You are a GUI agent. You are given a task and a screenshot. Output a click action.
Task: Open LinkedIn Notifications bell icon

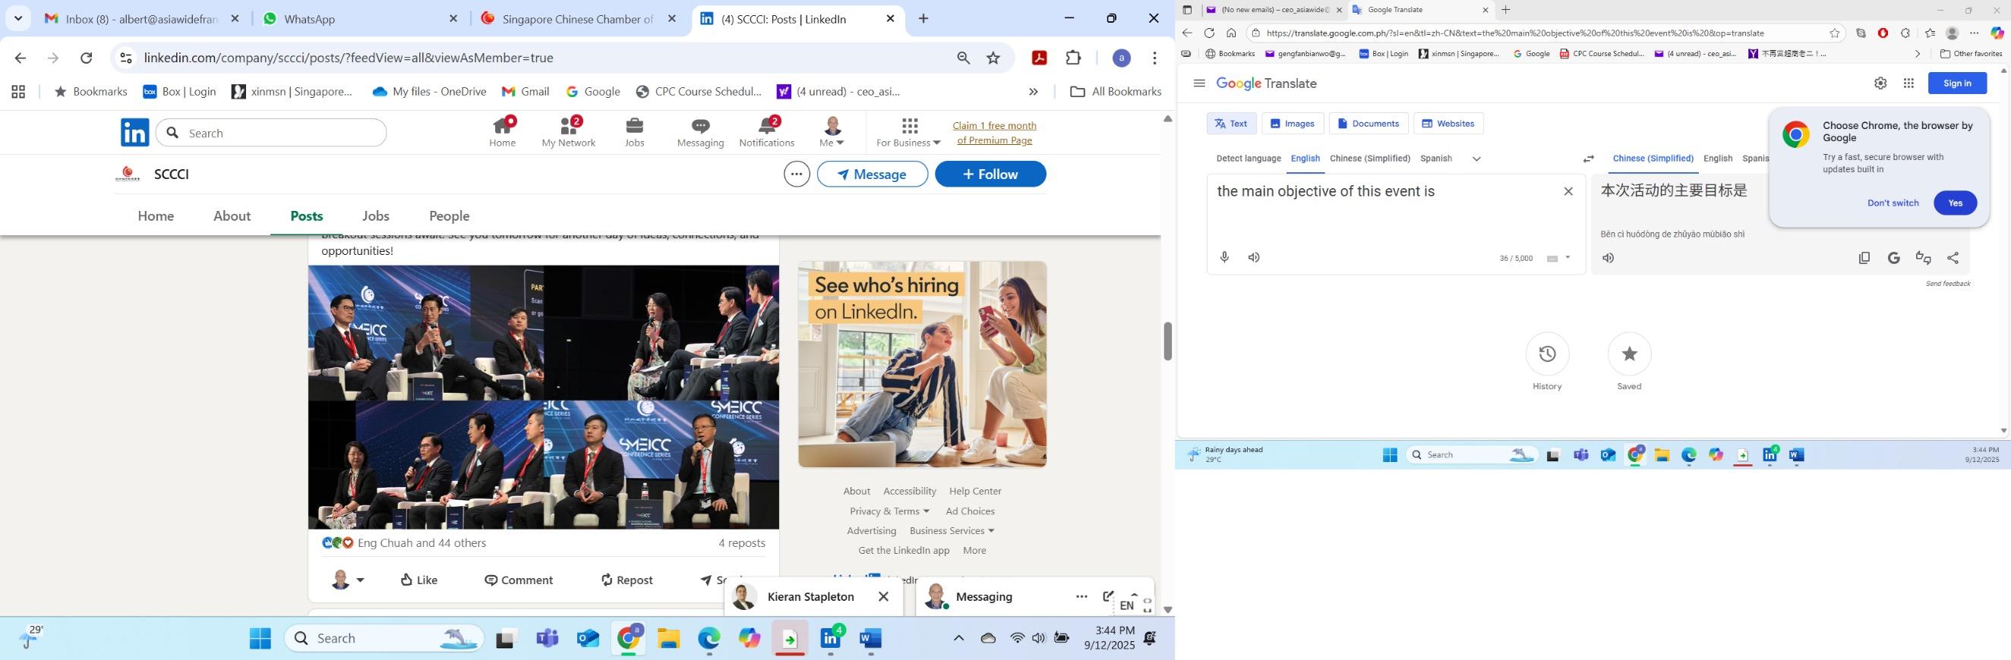(x=766, y=132)
